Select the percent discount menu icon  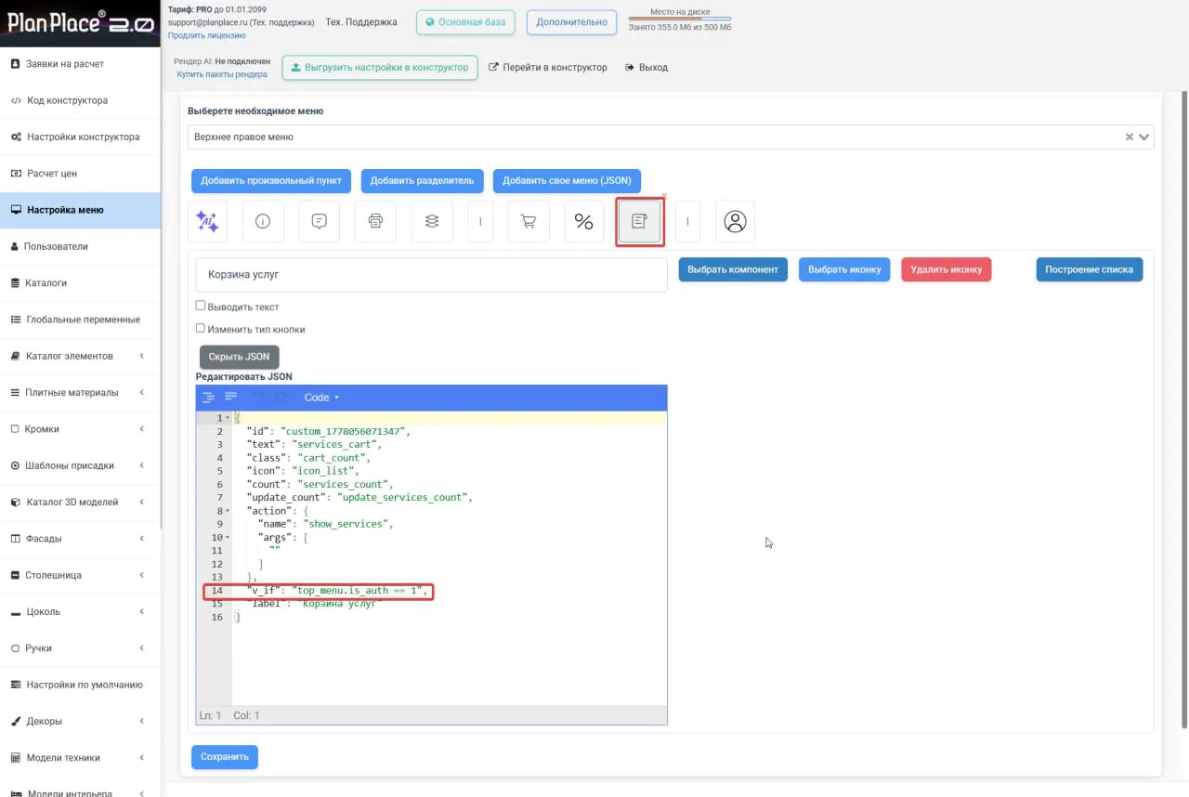tap(584, 221)
